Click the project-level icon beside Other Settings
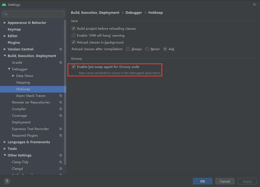This screenshot has width=260, height=187. [61, 155]
